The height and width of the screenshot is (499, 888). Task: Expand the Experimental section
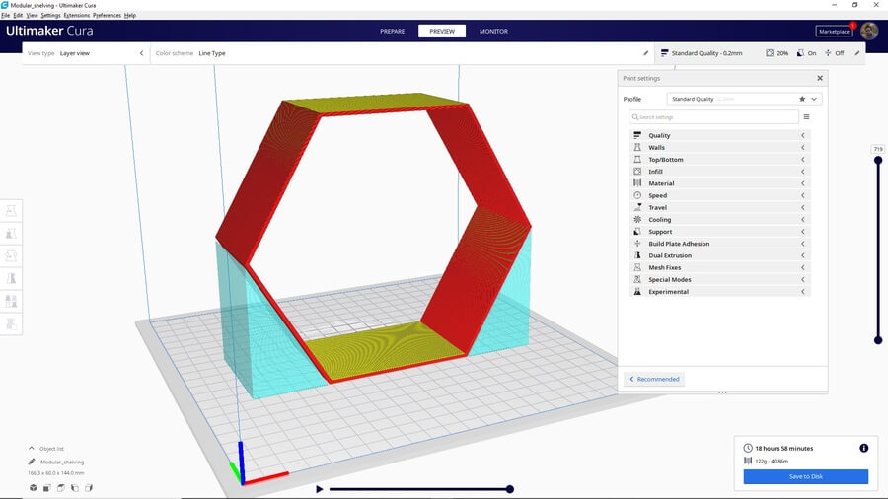719,291
